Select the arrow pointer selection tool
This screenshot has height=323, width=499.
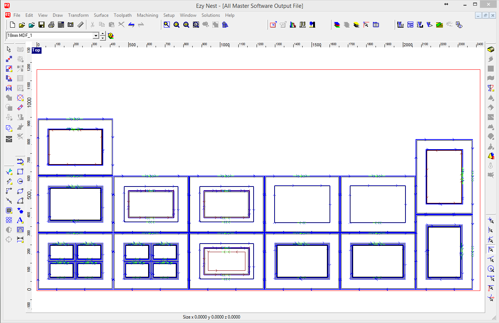(x=9, y=49)
